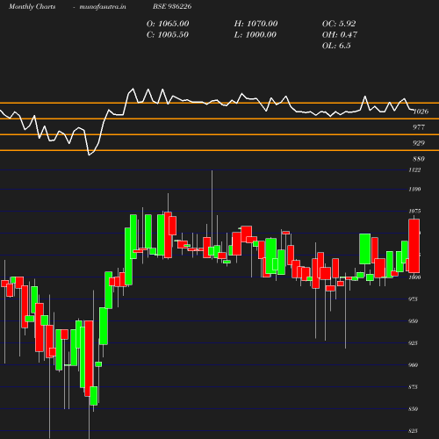
Task: Click the 900 price axis label
Action: pyautogui.click(x=413, y=365)
